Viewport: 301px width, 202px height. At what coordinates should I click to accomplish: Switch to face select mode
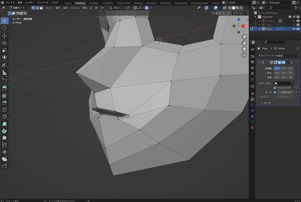(x=41, y=8)
